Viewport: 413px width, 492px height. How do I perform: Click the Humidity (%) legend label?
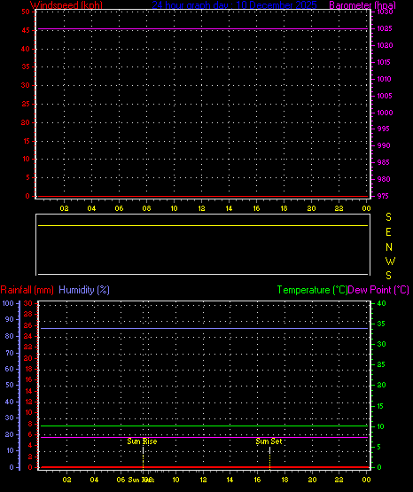click(x=84, y=290)
